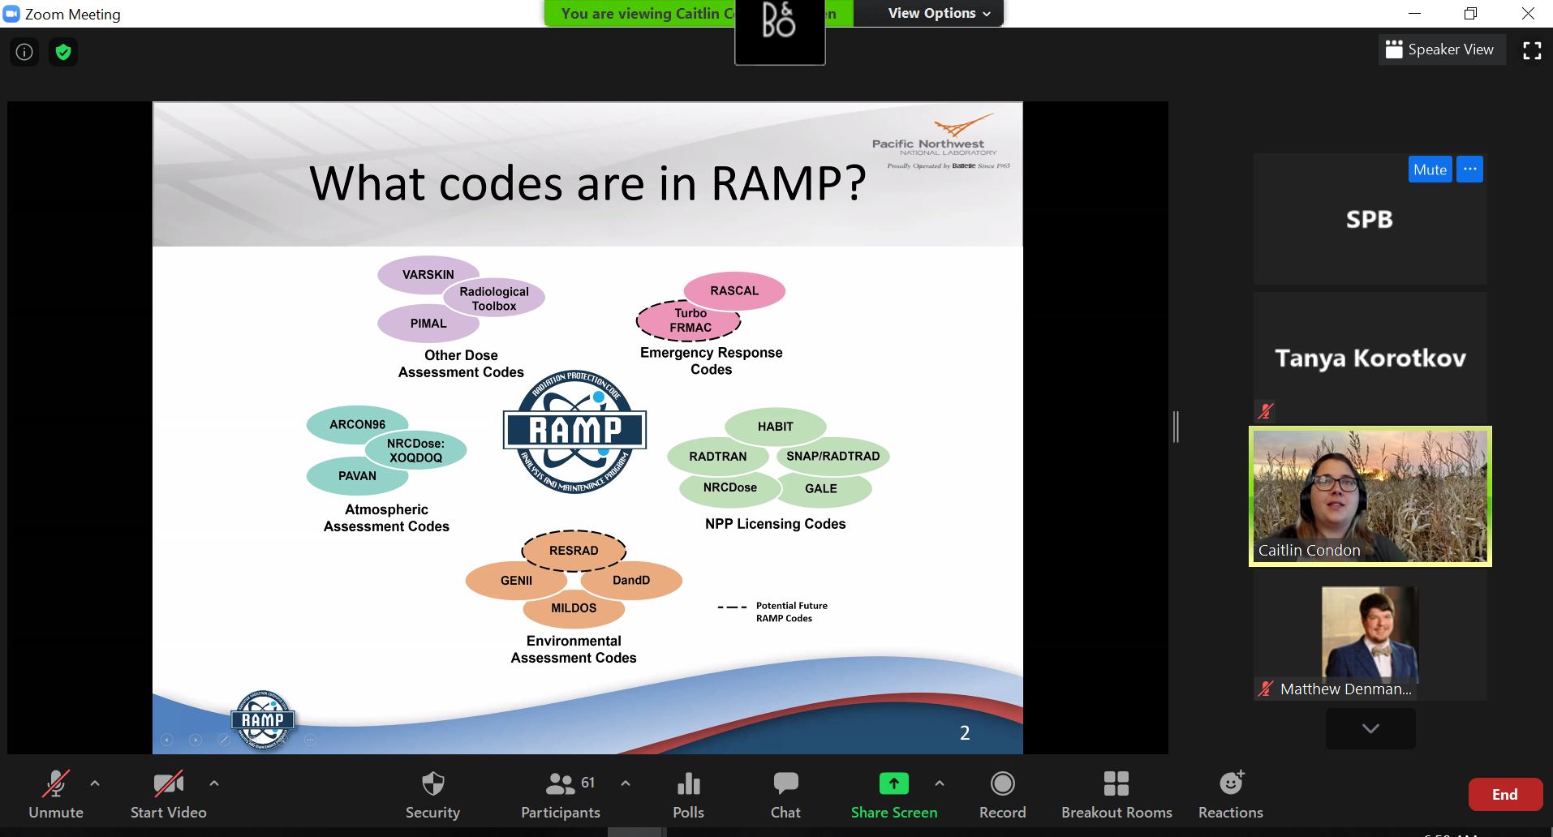Click the SNAP/RADTRAD bubble
The height and width of the screenshot is (837, 1553).
[833, 457]
